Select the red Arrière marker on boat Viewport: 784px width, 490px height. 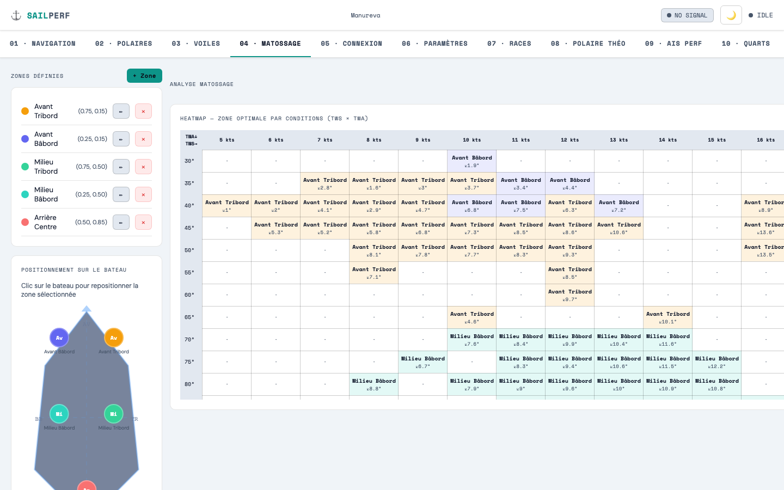87,486
